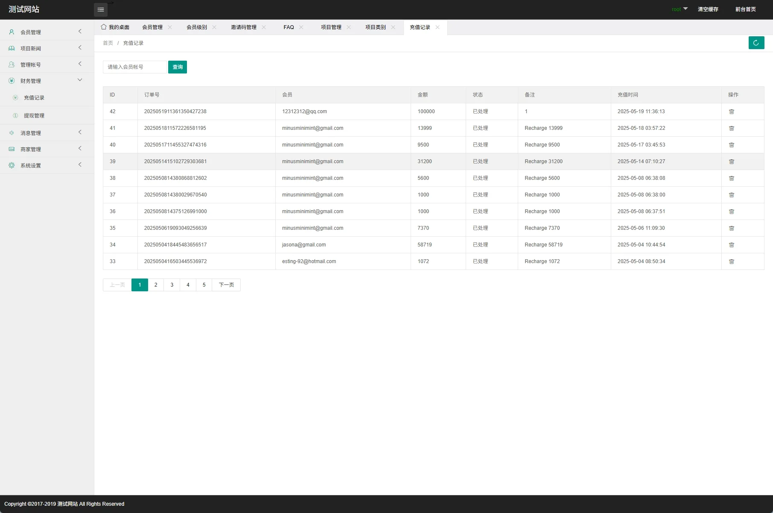
Task: Open 提现管理 in the sidebar
Action: 34,116
